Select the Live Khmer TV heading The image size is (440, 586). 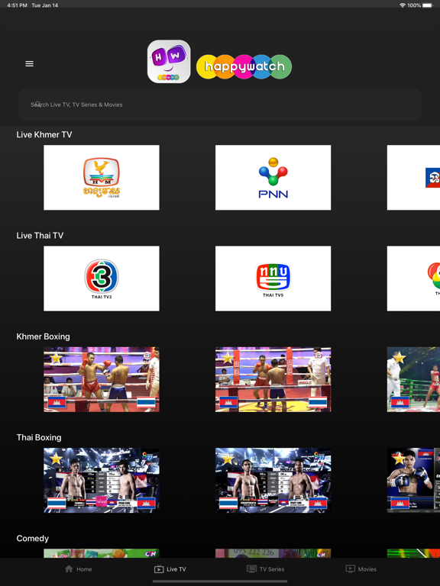(44, 134)
